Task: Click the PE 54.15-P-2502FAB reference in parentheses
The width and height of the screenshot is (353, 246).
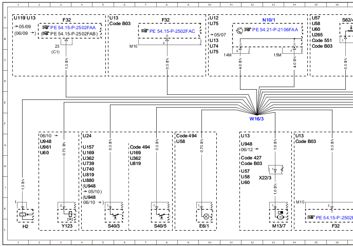Action: click(74, 34)
